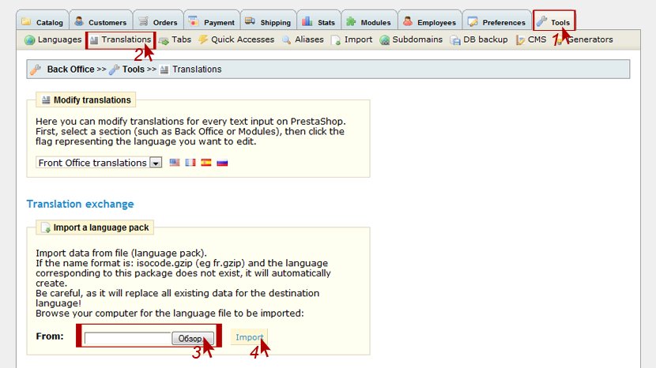
Task: Open the Quick Accesses submenu item
Action: tap(236, 39)
